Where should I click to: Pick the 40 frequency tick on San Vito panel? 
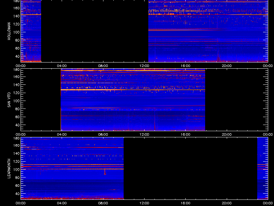[18, 125]
